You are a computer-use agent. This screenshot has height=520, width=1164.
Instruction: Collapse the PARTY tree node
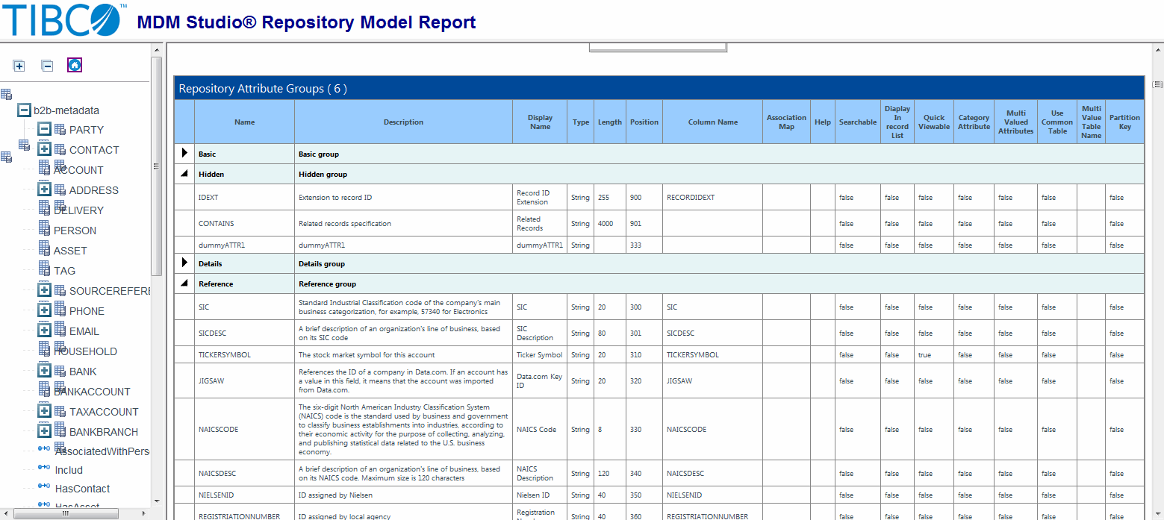(44, 129)
